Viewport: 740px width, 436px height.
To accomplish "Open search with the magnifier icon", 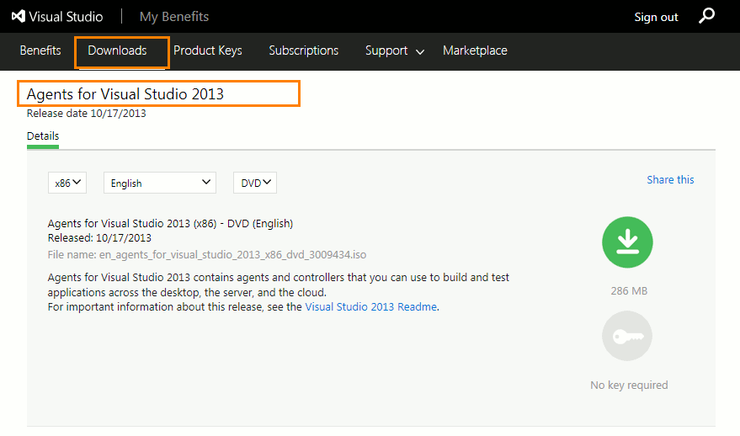I will [x=707, y=16].
